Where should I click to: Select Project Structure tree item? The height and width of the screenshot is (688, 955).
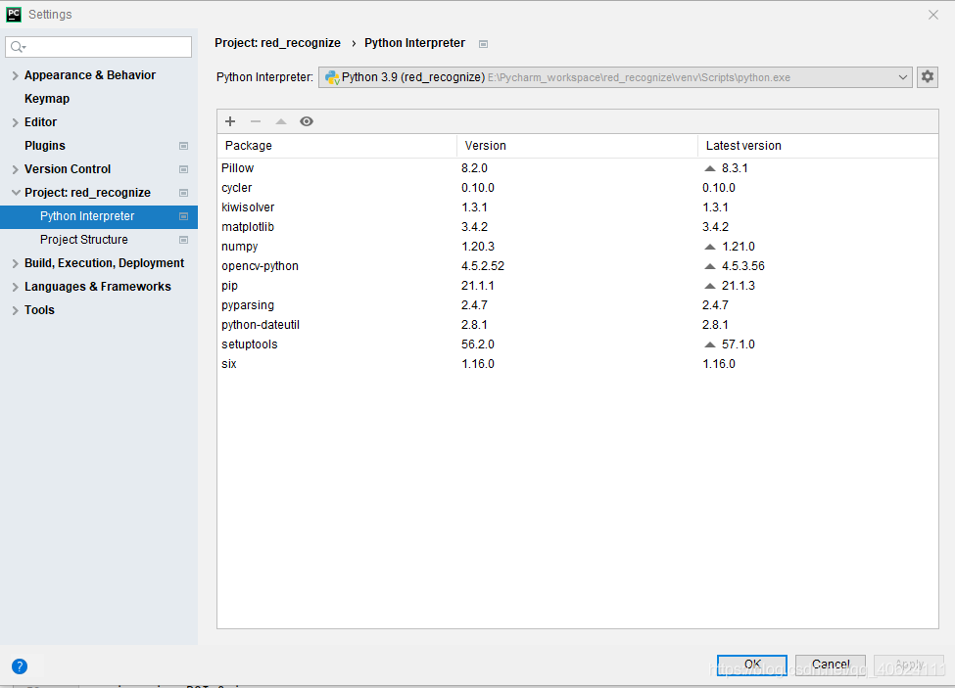(84, 240)
